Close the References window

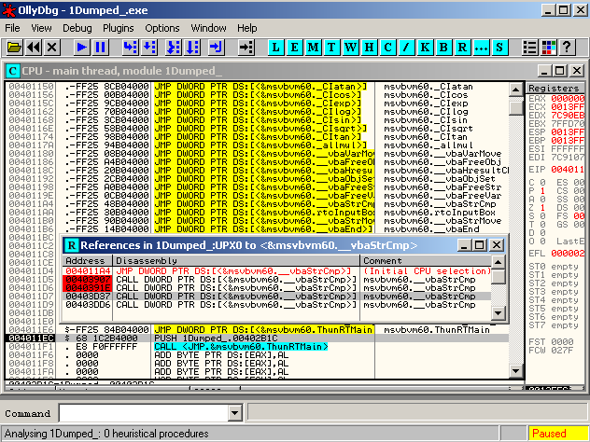pyautogui.click(x=497, y=245)
